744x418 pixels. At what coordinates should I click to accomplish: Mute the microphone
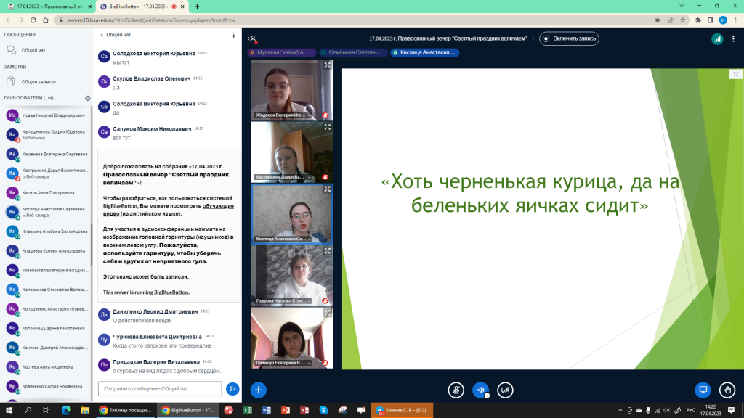tap(456, 390)
